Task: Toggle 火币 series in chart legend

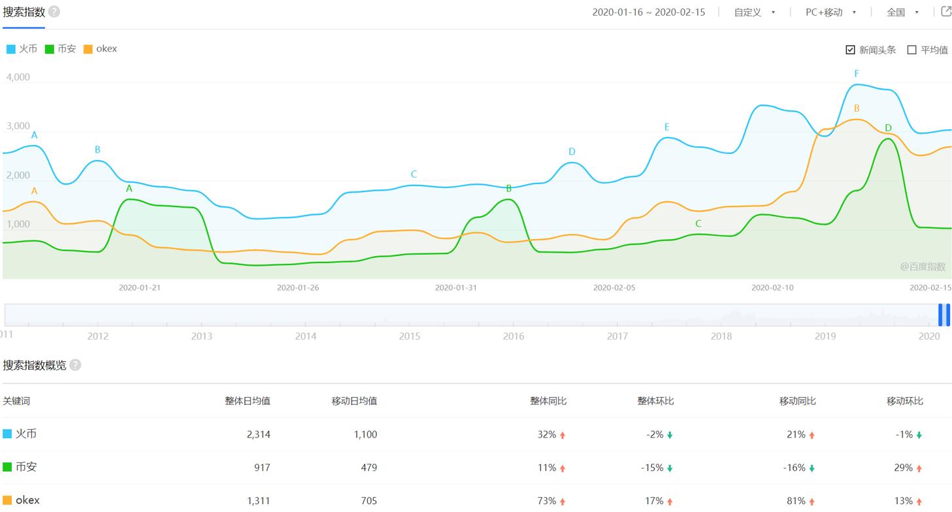Action: [22, 49]
